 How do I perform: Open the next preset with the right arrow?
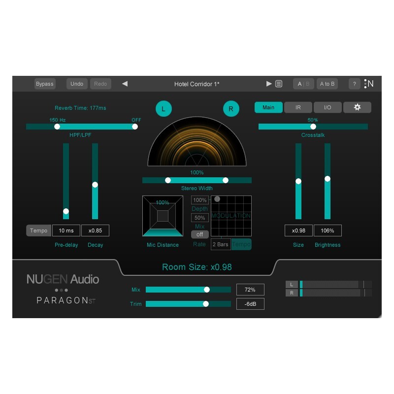[268, 84]
